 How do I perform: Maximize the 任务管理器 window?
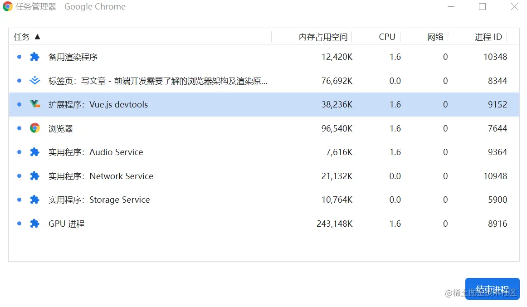click(x=482, y=7)
